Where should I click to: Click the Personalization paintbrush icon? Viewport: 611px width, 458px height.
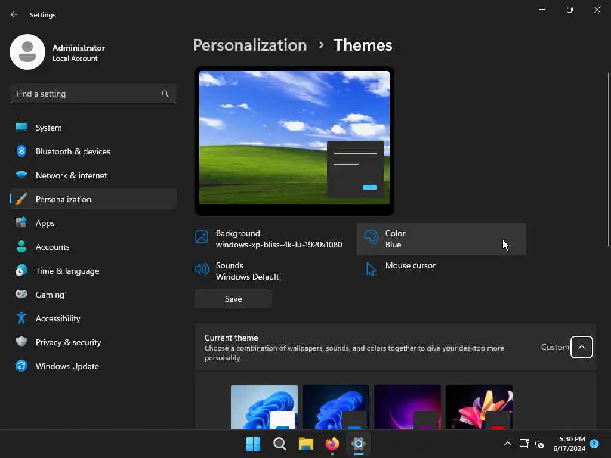click(21, 199)
